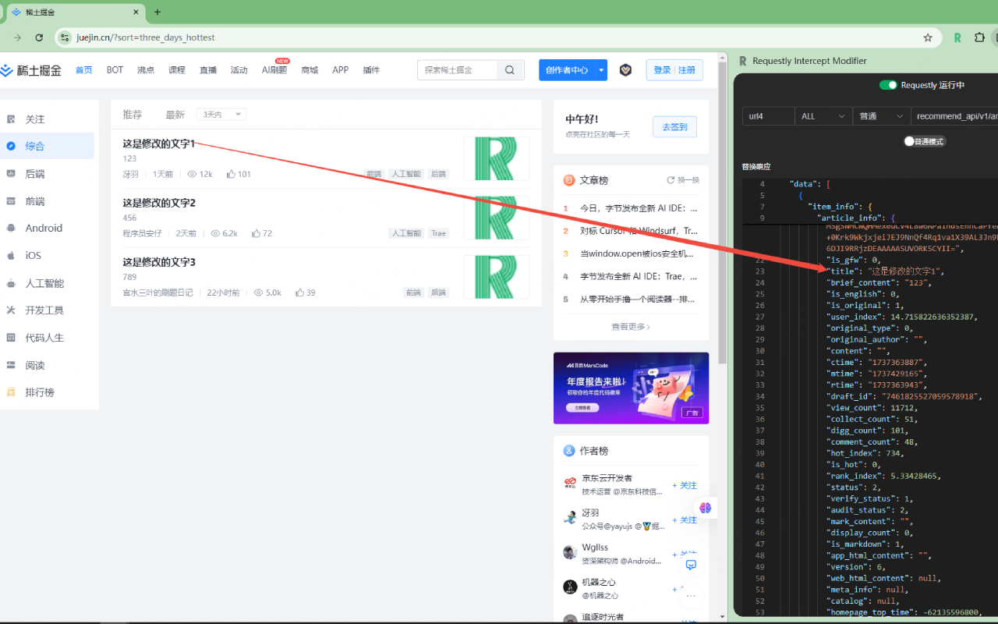Switch to the 最新 tab

(x=175, y=115)
